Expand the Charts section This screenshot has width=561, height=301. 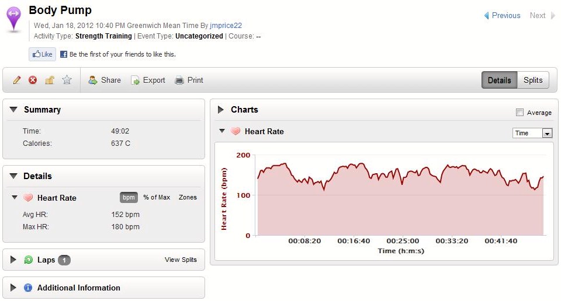pyautogui.click(x=221, y=110)
